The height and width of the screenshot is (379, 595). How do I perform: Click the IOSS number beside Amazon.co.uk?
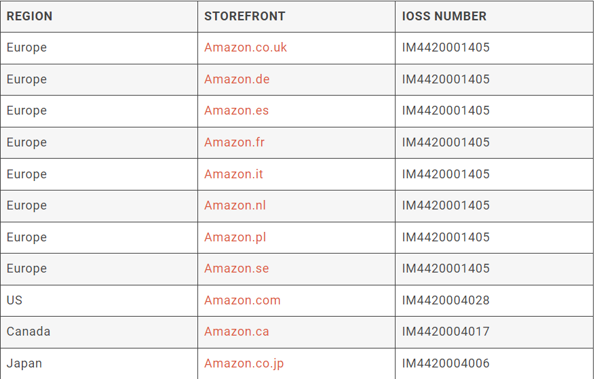pos(445,47)
